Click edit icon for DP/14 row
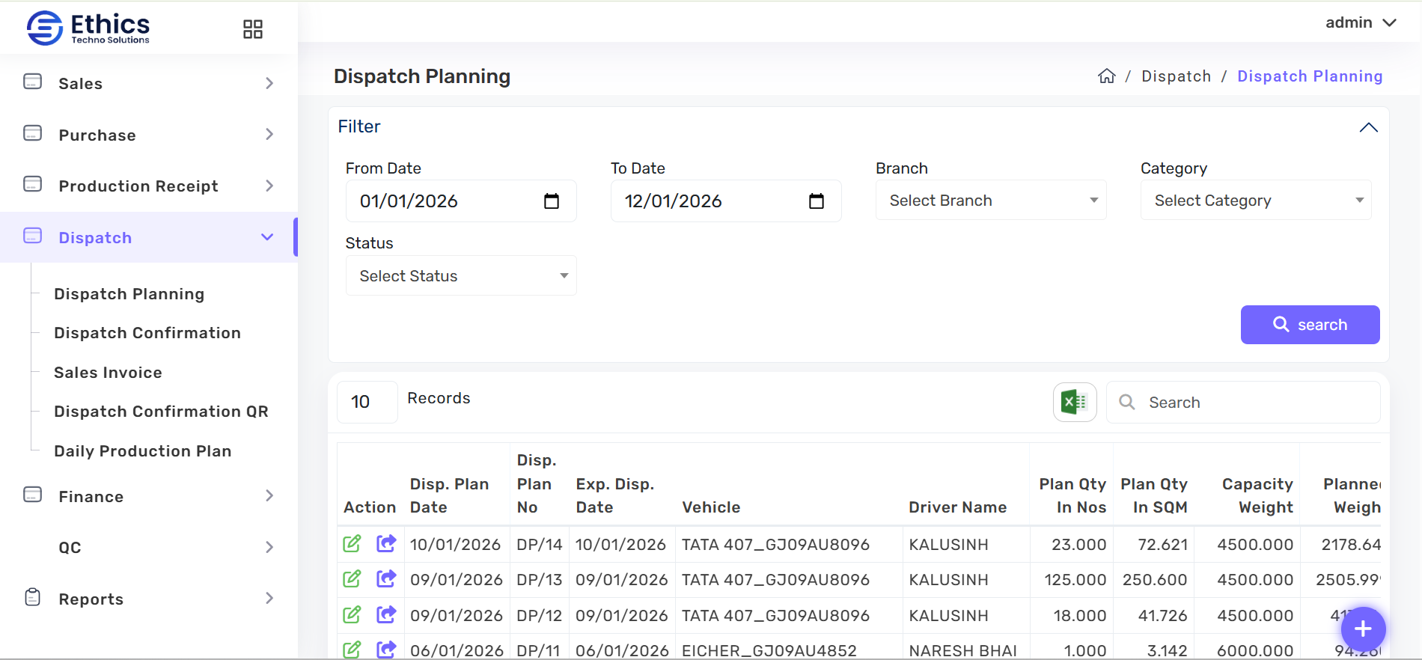Viewport: 1422px width, 660px height. (x=352, y=544)
